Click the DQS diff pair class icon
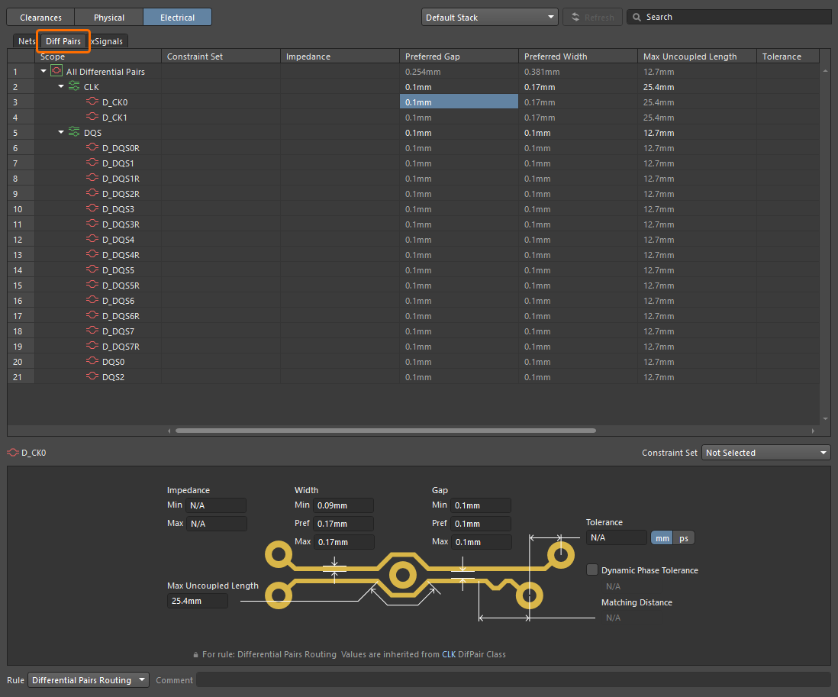Image resolution: width=838 pixels, height=697 pixels. (74, 133)
